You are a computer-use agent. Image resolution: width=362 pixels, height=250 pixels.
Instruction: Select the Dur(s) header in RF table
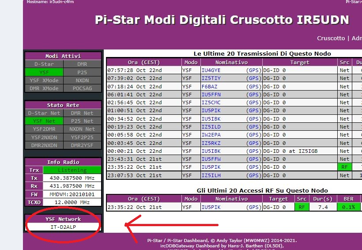[323, 199]
